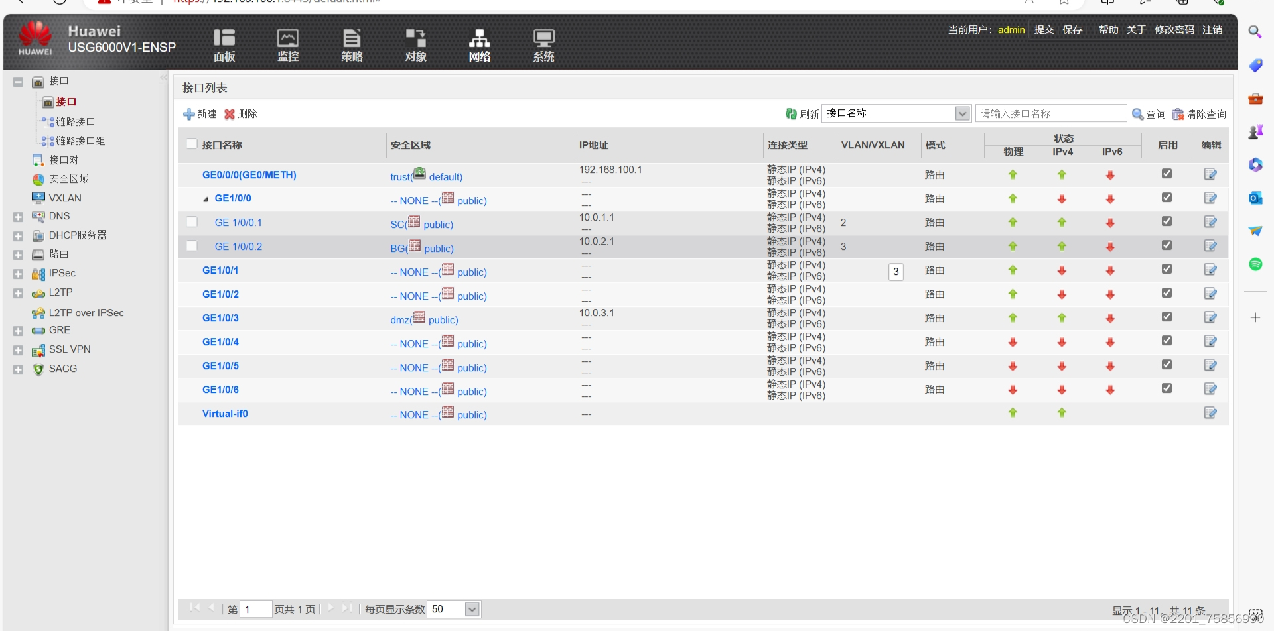The width and height of the screenshot is (1274, 631).
Task: Collapse the 接口 tree root node
Action: [18, 82]
